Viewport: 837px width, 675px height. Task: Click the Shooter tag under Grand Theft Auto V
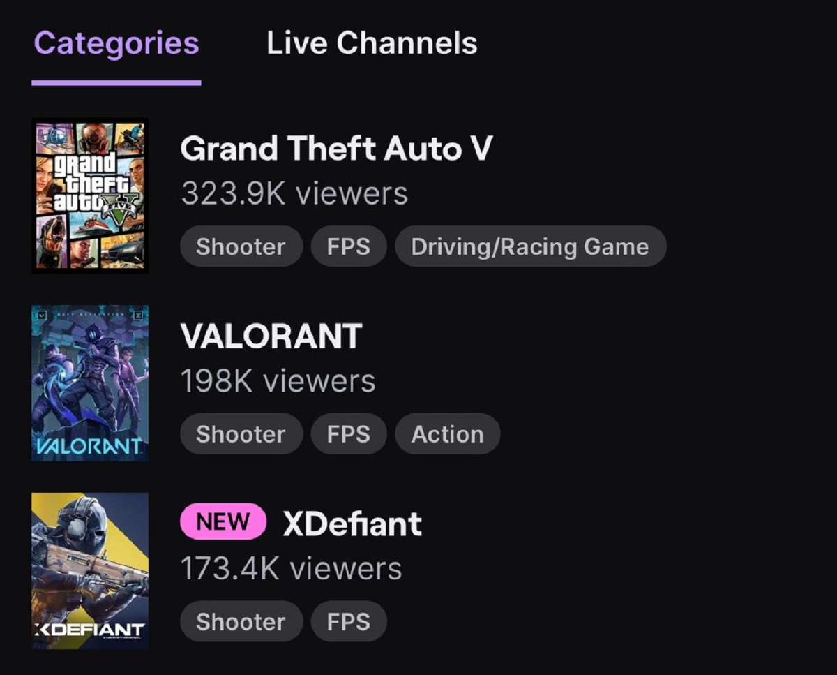(x=241, y=246)
